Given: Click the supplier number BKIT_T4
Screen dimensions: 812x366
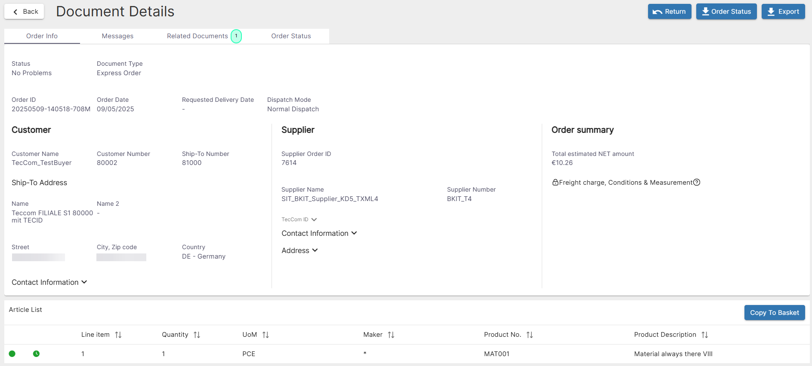Looking at the screenshot, I should coord(459,199).
